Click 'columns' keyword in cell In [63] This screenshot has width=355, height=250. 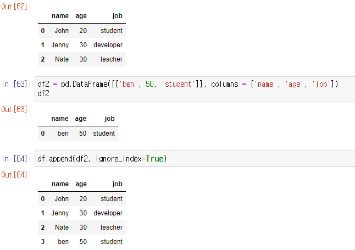[x=225, y=84]
